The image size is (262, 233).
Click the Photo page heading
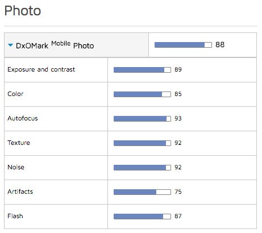(x=23, y=11)
